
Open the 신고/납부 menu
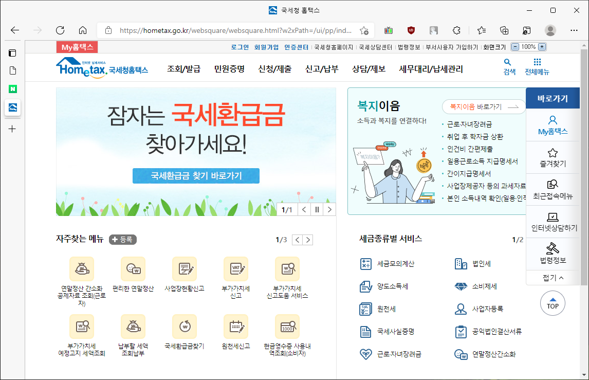[x=322, y=69]
